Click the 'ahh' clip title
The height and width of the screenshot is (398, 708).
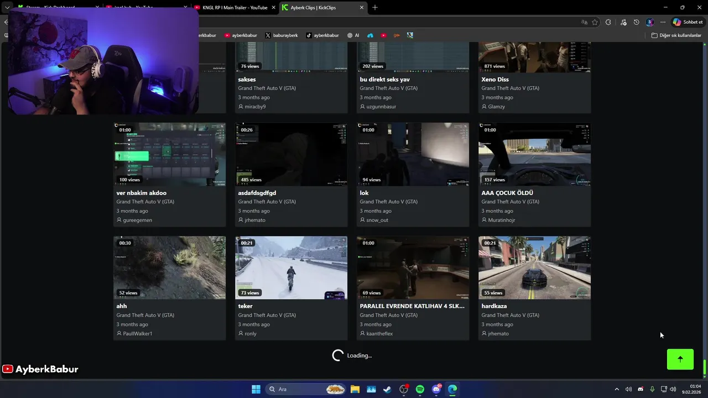(x=122, y=306)
